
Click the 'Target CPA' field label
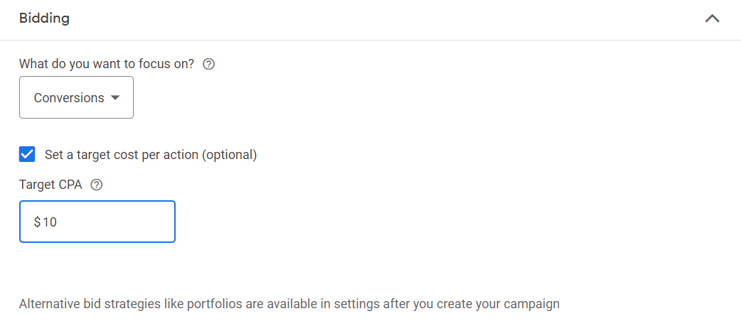coord(51,185)
